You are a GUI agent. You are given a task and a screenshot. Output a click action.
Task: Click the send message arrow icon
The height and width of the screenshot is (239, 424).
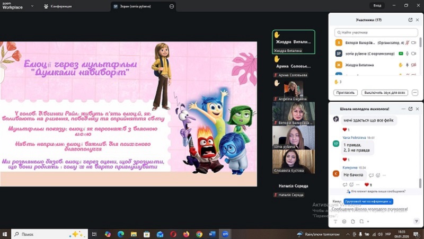coord(416,221)
